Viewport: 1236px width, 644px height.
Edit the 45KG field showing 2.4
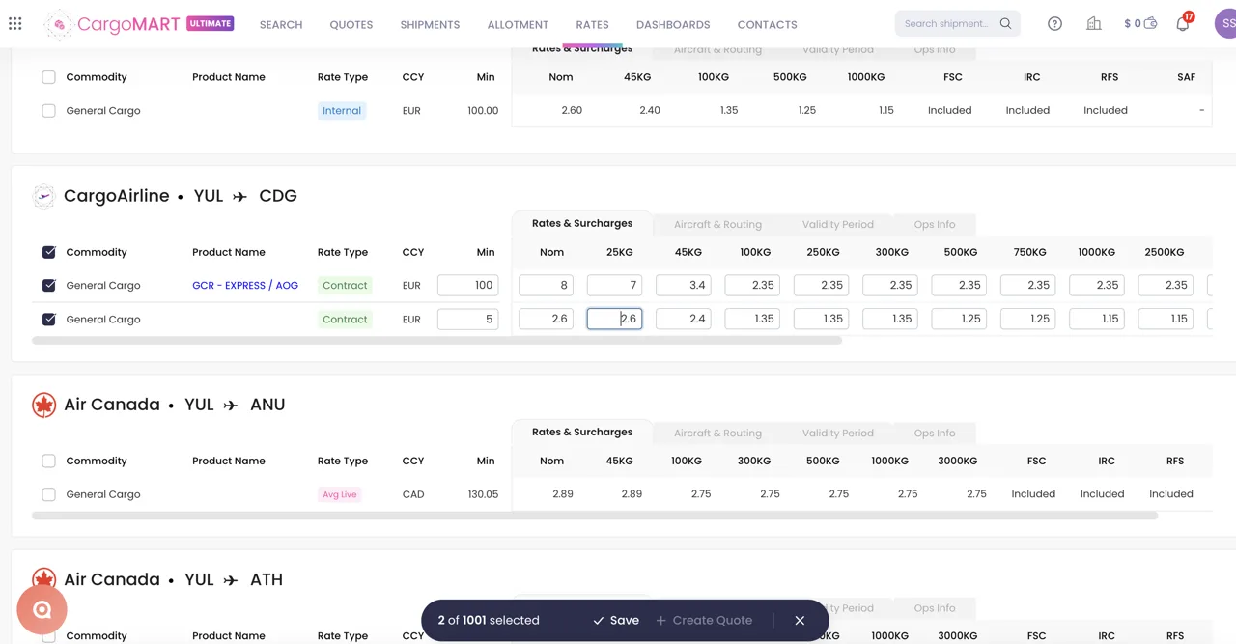(683, 319)
